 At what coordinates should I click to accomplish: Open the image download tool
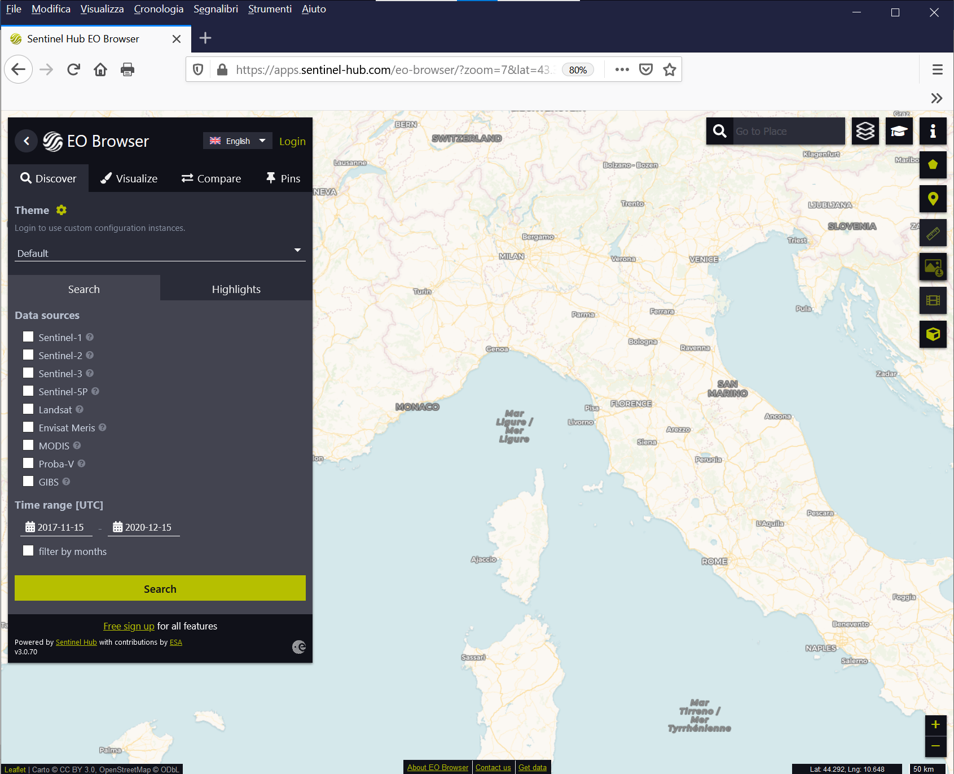pyautogui.click(x=933, y=266)
